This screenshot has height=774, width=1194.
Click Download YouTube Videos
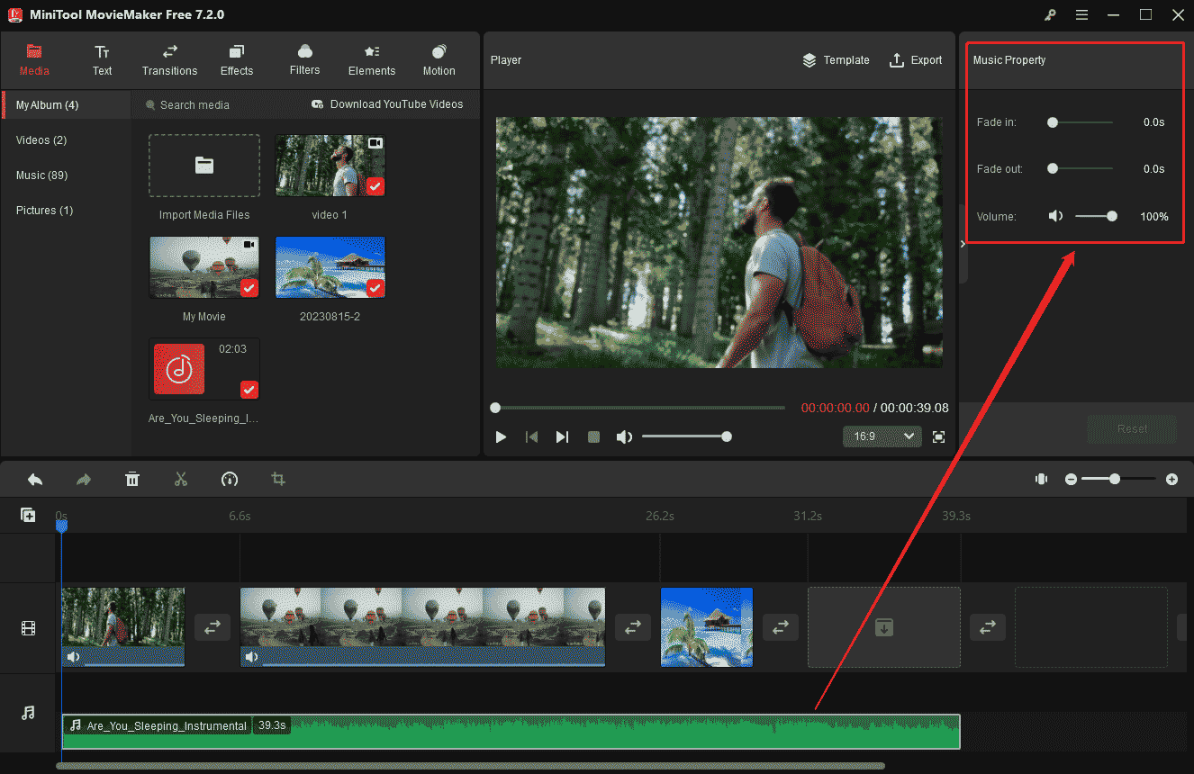click(387, 104)
